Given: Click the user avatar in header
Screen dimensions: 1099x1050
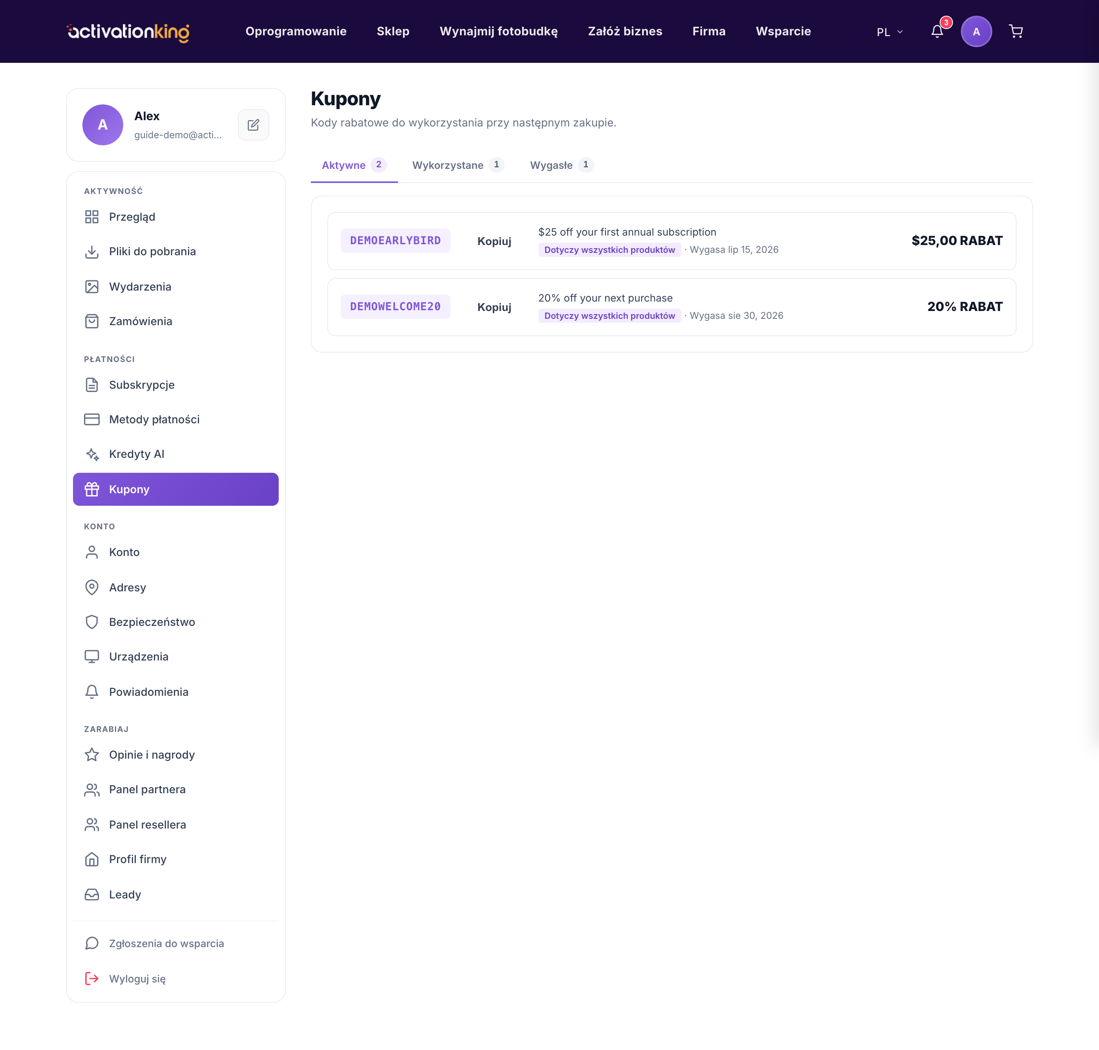Looking at the screenshot, I should click(976, 31).
